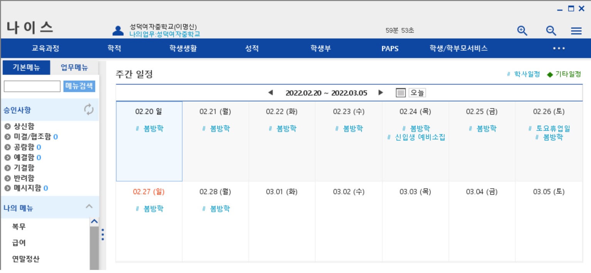Open the 메시지함 box
The image size is (591, 273).
27,188
